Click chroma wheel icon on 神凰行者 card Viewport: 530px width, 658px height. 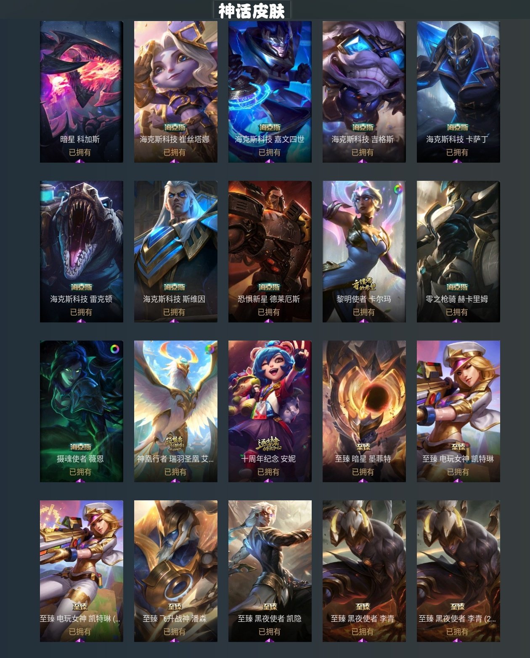click(x=209, y=349)
